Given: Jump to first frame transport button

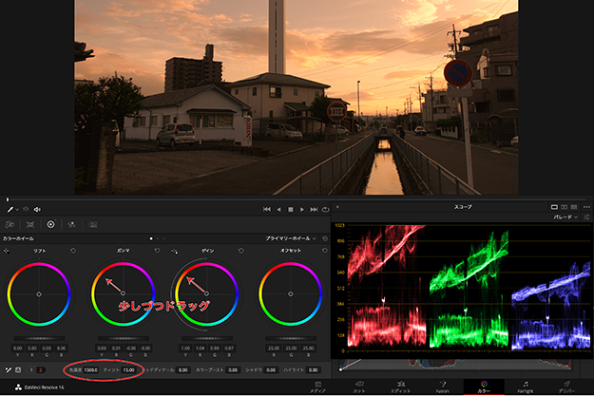Looking at the screenshot, I should (266, 209).
